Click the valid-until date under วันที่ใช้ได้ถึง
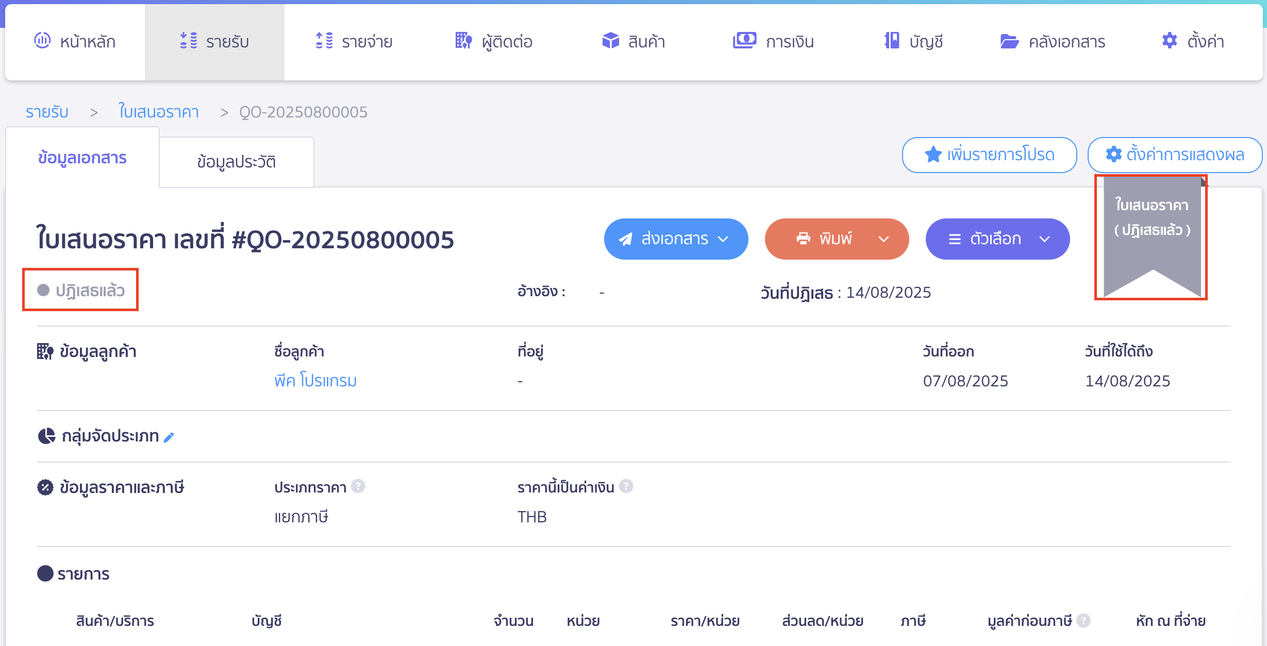This screenshot has height=646, width=1267. [1128, 381]
